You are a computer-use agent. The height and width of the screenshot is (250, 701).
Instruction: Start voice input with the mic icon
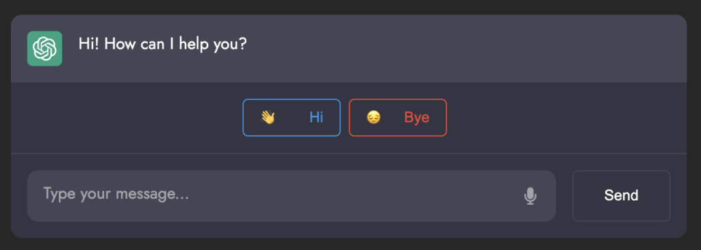click(531, 196)
